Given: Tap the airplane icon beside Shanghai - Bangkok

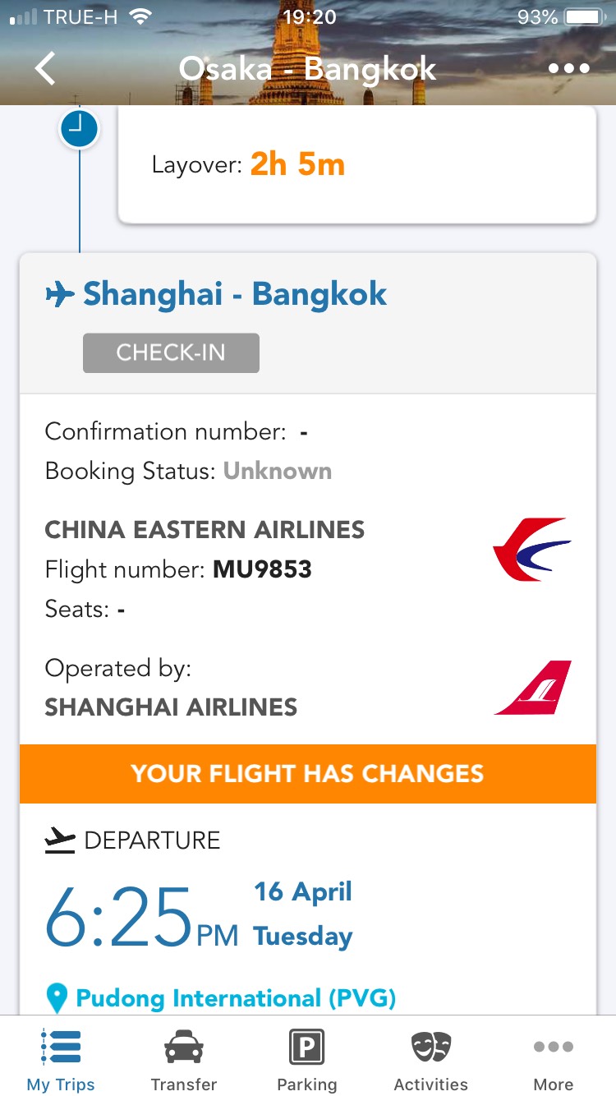Looking at the screenshot, I should pyautogui.click(x=60, y=294).
